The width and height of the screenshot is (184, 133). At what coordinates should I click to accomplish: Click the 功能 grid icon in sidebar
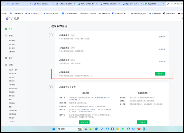coord(6,65)
